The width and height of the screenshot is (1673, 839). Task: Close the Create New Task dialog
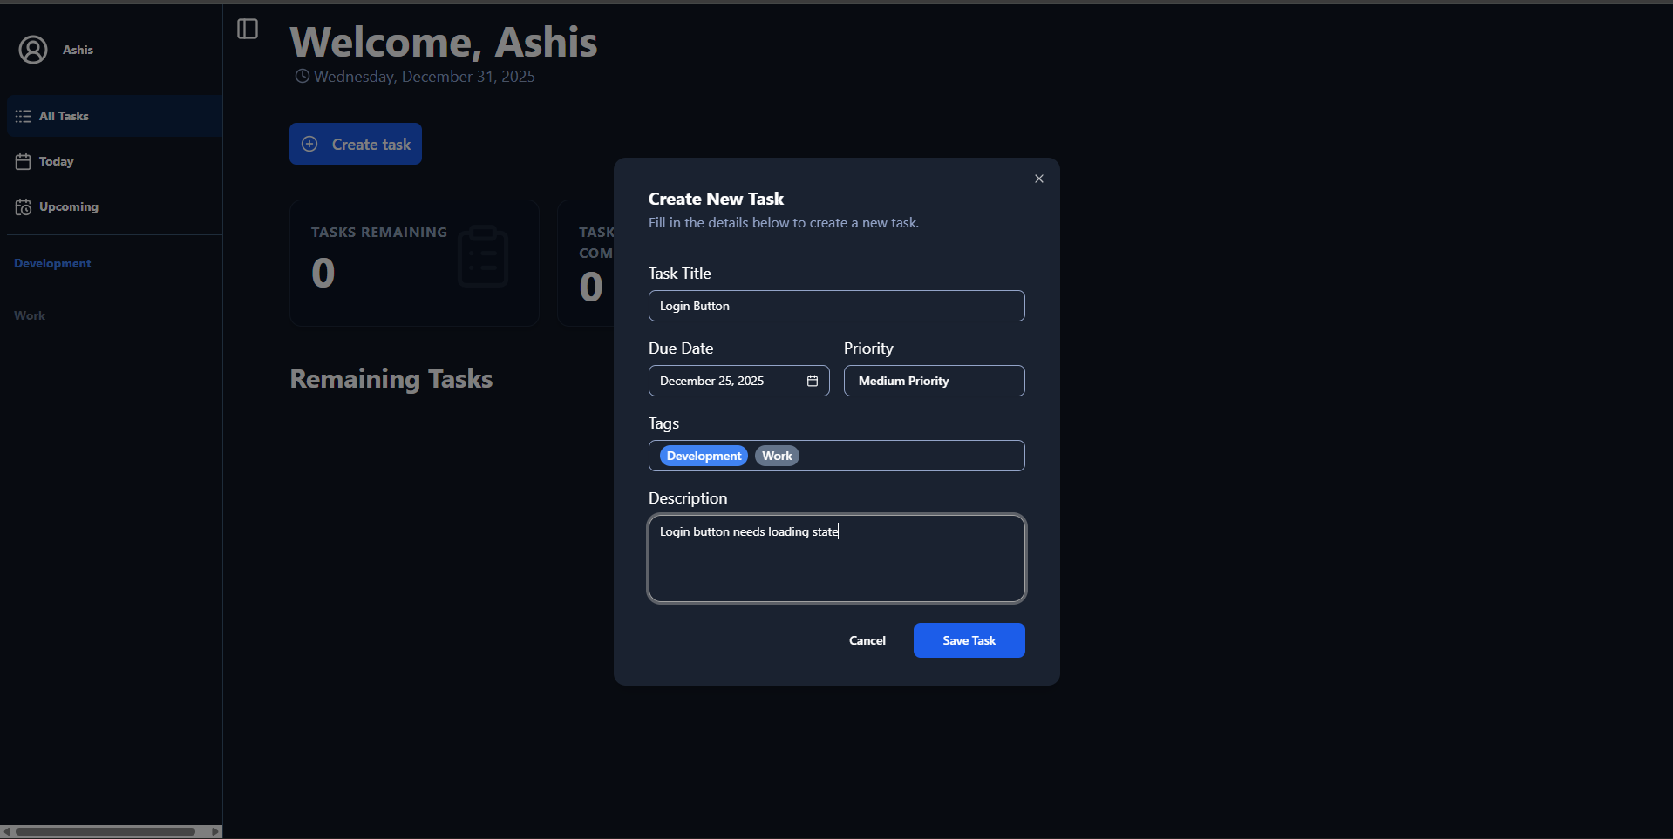[x=1038, y=179]
